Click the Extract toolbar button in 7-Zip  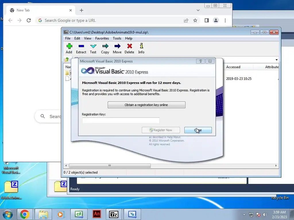81,48
